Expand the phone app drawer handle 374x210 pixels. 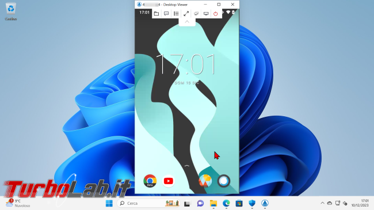pos(187,165)
